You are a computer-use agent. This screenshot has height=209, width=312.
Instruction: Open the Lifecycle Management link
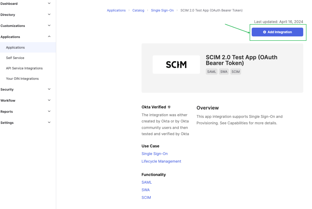(161, 161)
